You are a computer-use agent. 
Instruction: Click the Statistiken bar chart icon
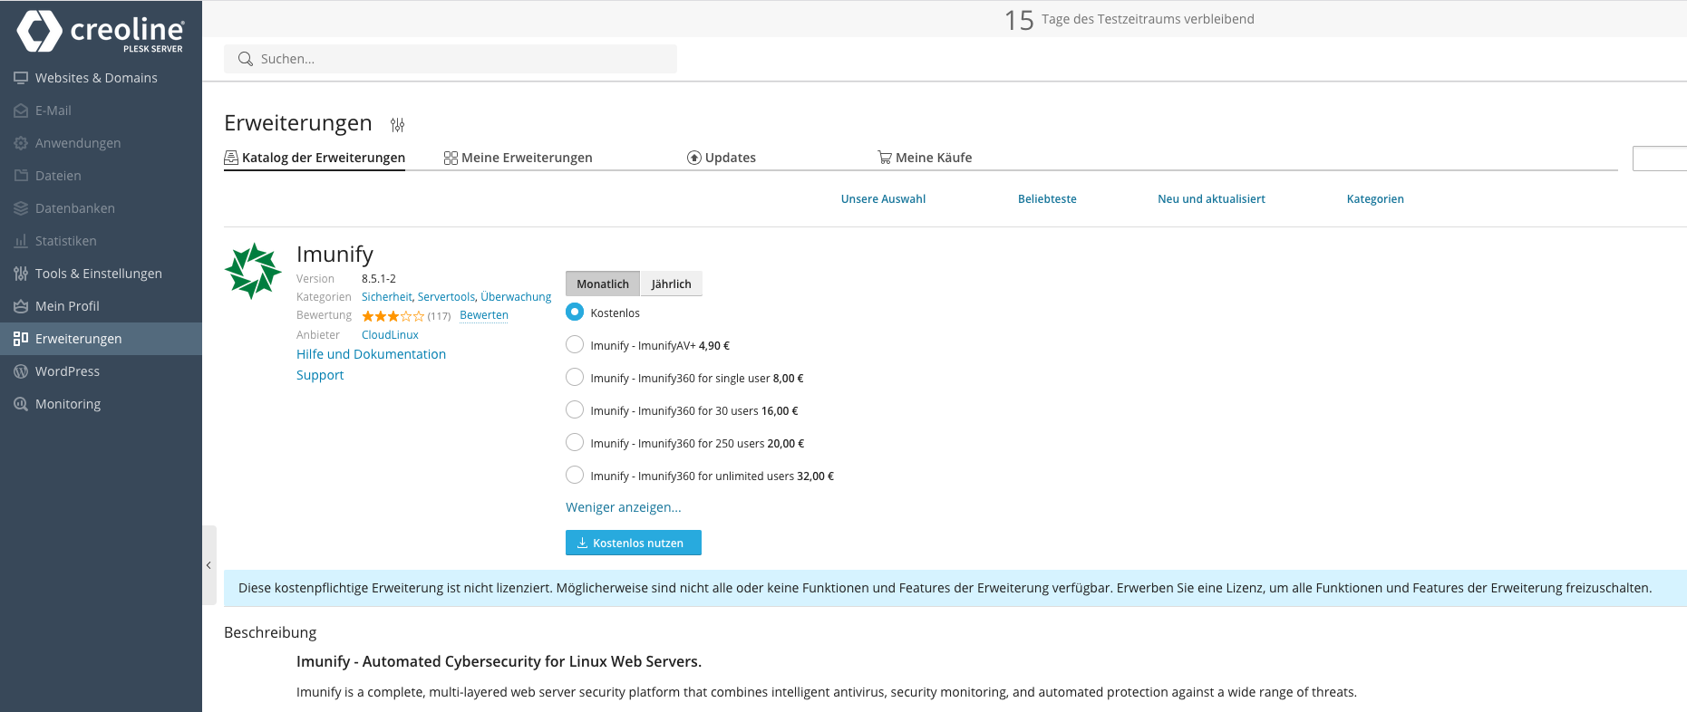(x=21, y=241)
